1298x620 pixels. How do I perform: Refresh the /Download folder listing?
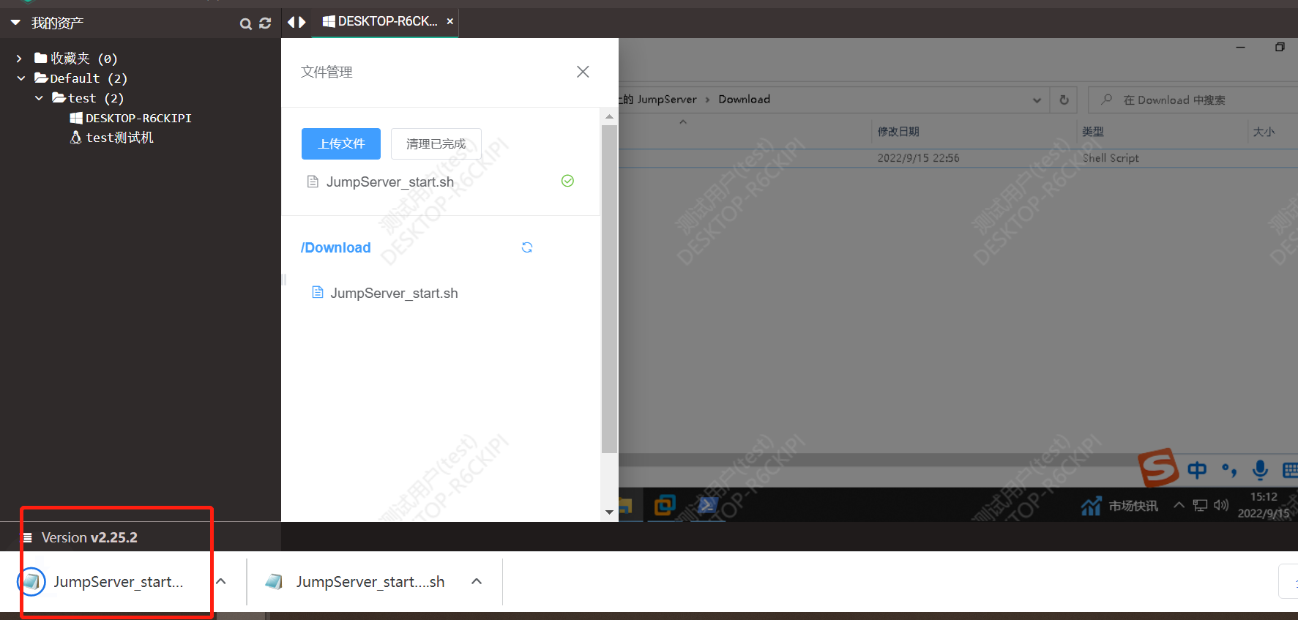(x=526, y=247)
